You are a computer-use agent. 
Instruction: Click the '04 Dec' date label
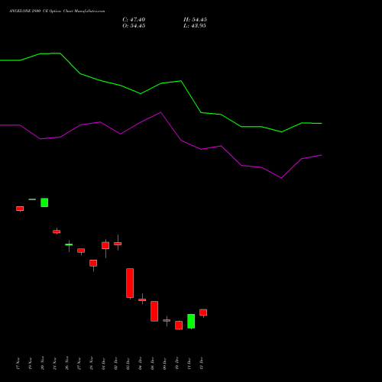click(140, 364)
